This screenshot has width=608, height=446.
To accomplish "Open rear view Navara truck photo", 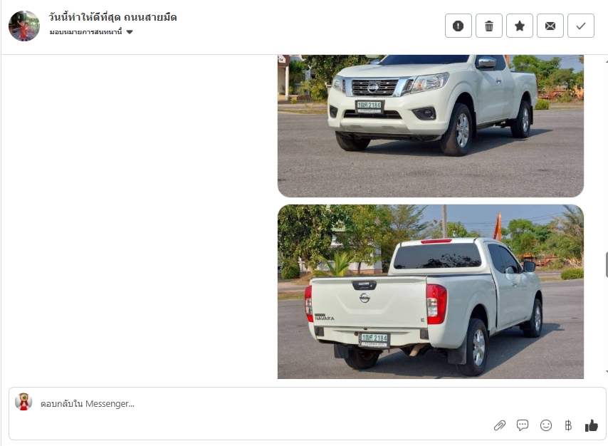I will [x=431, y=291].
